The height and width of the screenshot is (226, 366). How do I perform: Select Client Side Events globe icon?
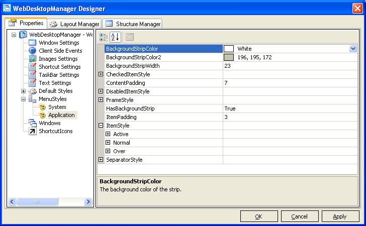tap(33, 51)
